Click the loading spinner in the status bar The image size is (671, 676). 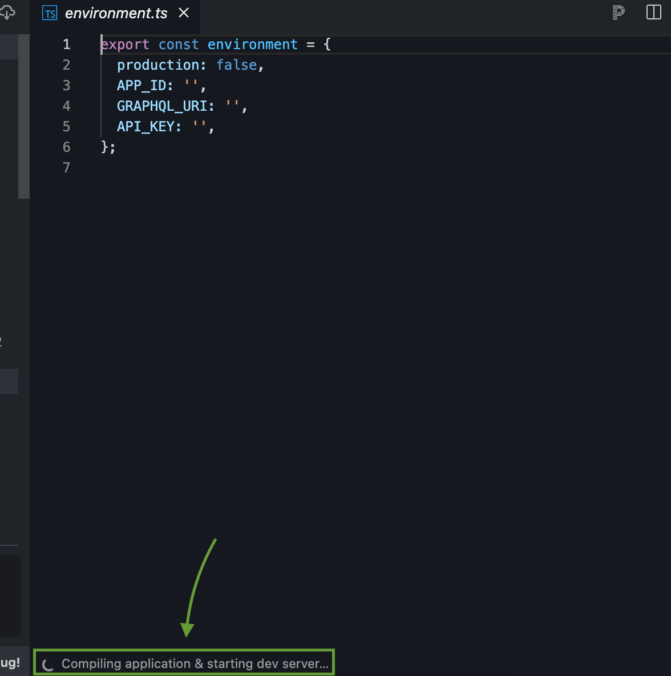click(x=48, y=663)
